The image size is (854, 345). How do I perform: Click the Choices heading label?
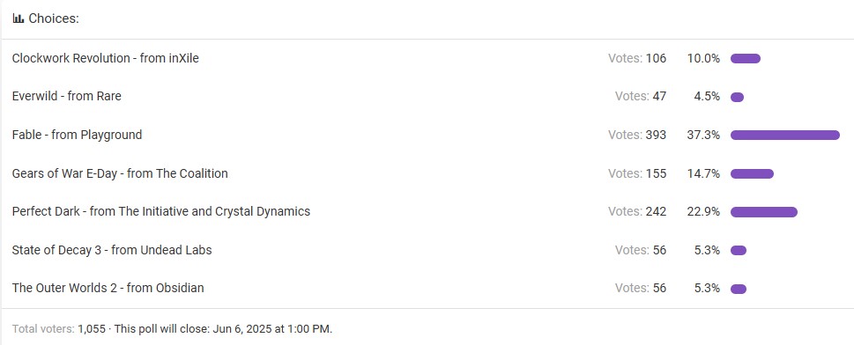coord(54,18)
